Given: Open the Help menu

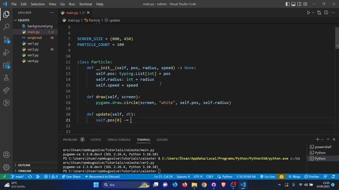Looking at the screenshot, I should point(100,4).
